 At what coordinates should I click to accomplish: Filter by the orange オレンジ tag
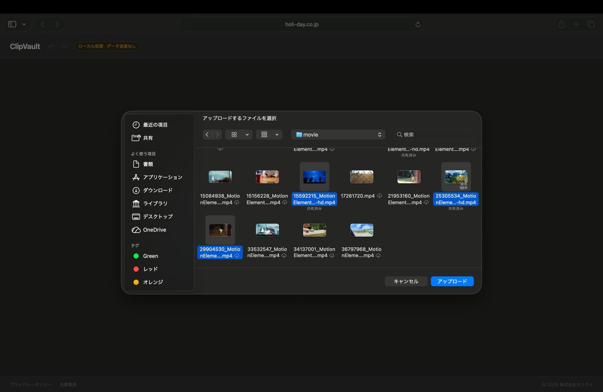click(148, 282)
